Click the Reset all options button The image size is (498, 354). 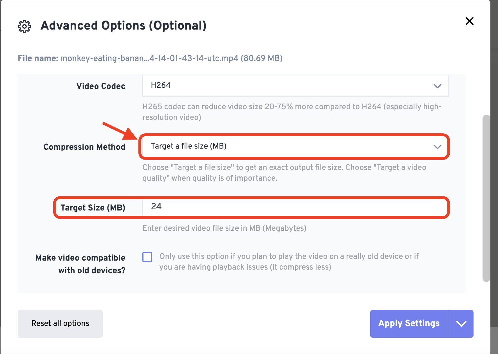pyautogui.click(x=60, y=324)
